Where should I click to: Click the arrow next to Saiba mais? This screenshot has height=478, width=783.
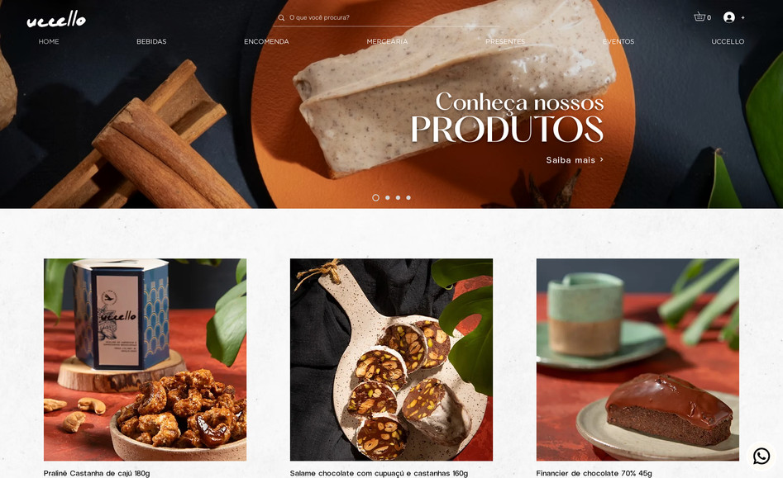pyautogui.click(x=602, y=159)
